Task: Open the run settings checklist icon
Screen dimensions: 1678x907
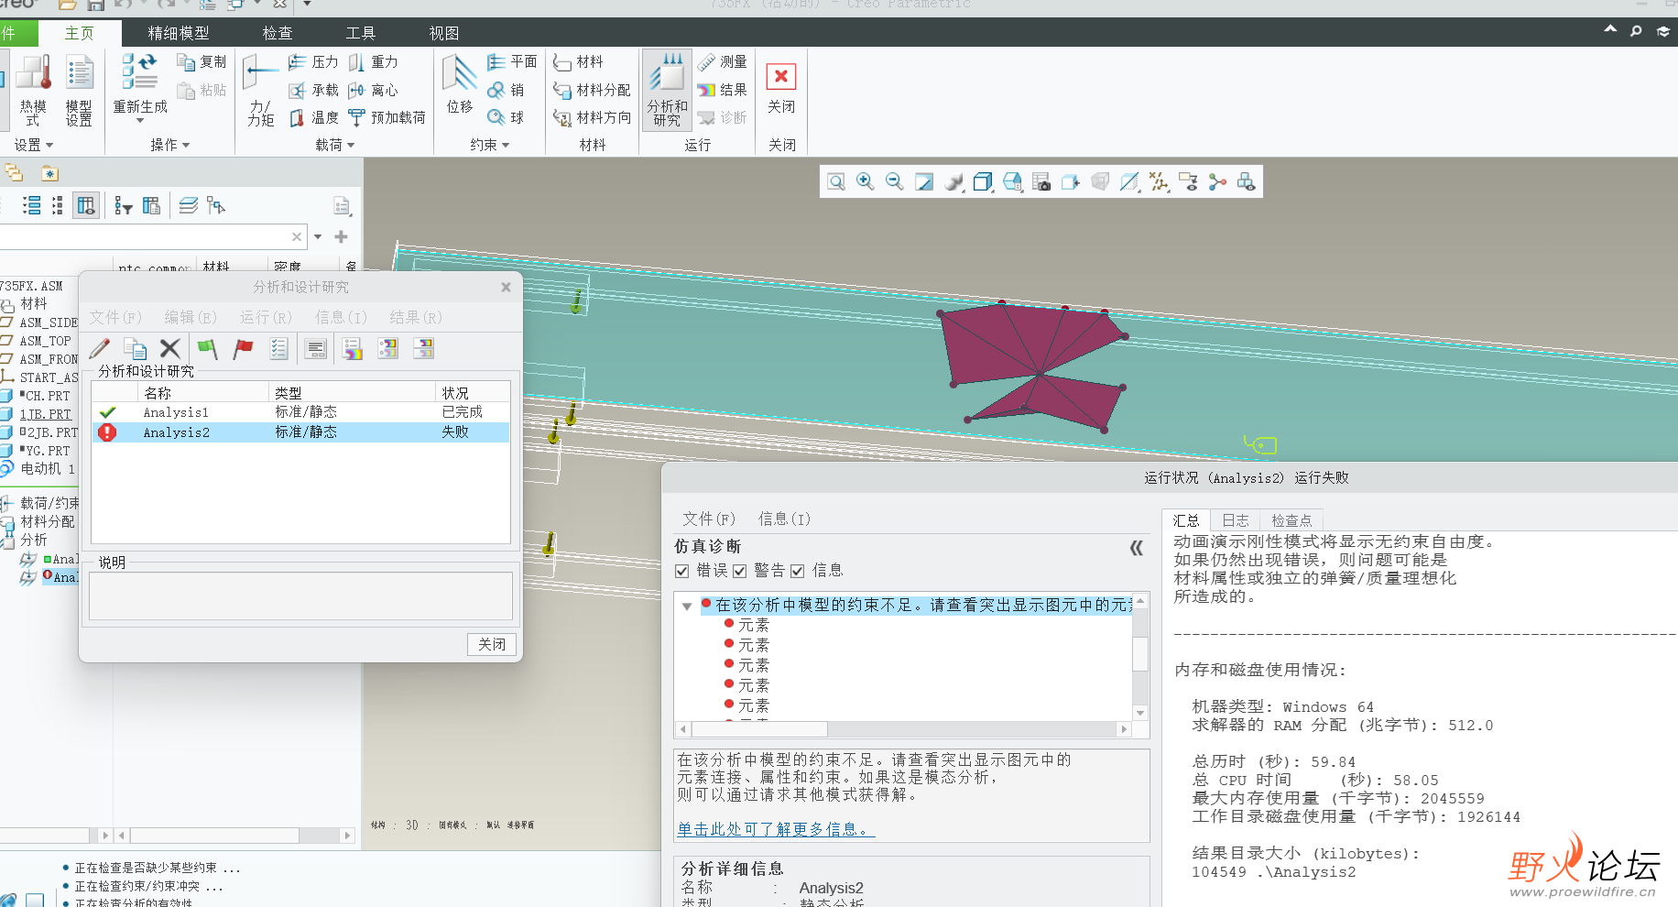Action: click(x=278, y=348)
